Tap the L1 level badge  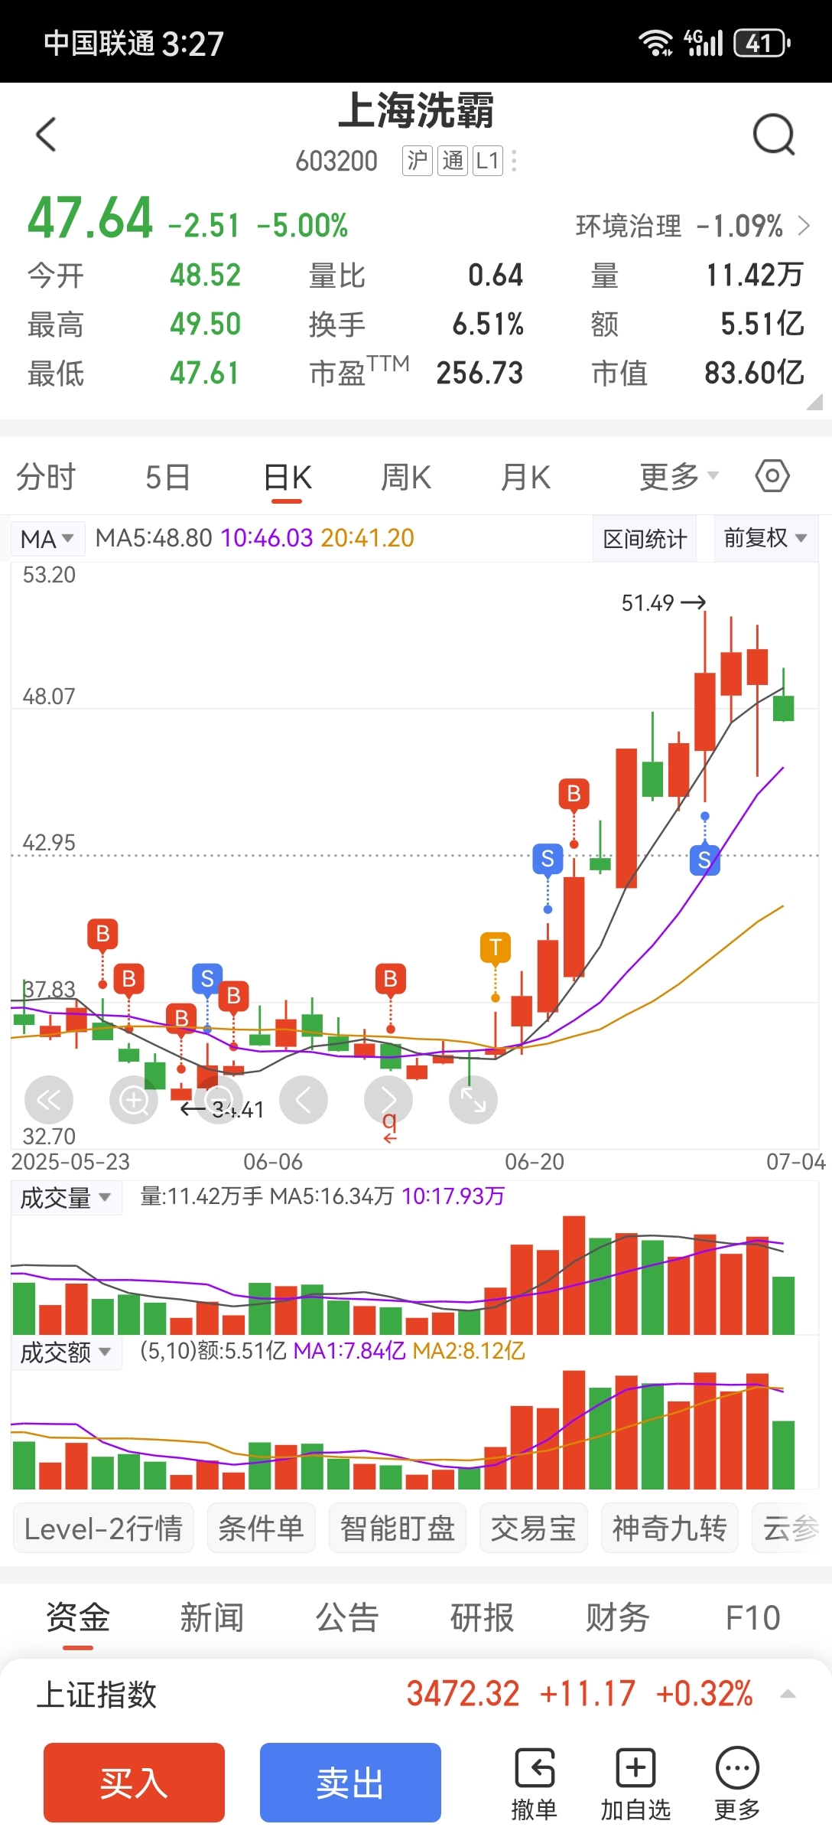point(488,161)
